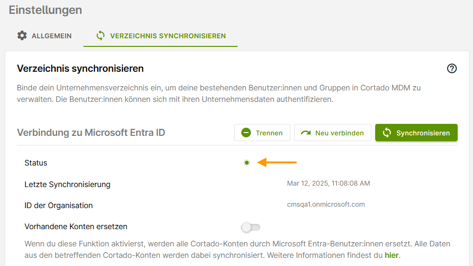The image size is (473, 266).
Task: Click the Neu verbinden button
Action: [333, 133]
